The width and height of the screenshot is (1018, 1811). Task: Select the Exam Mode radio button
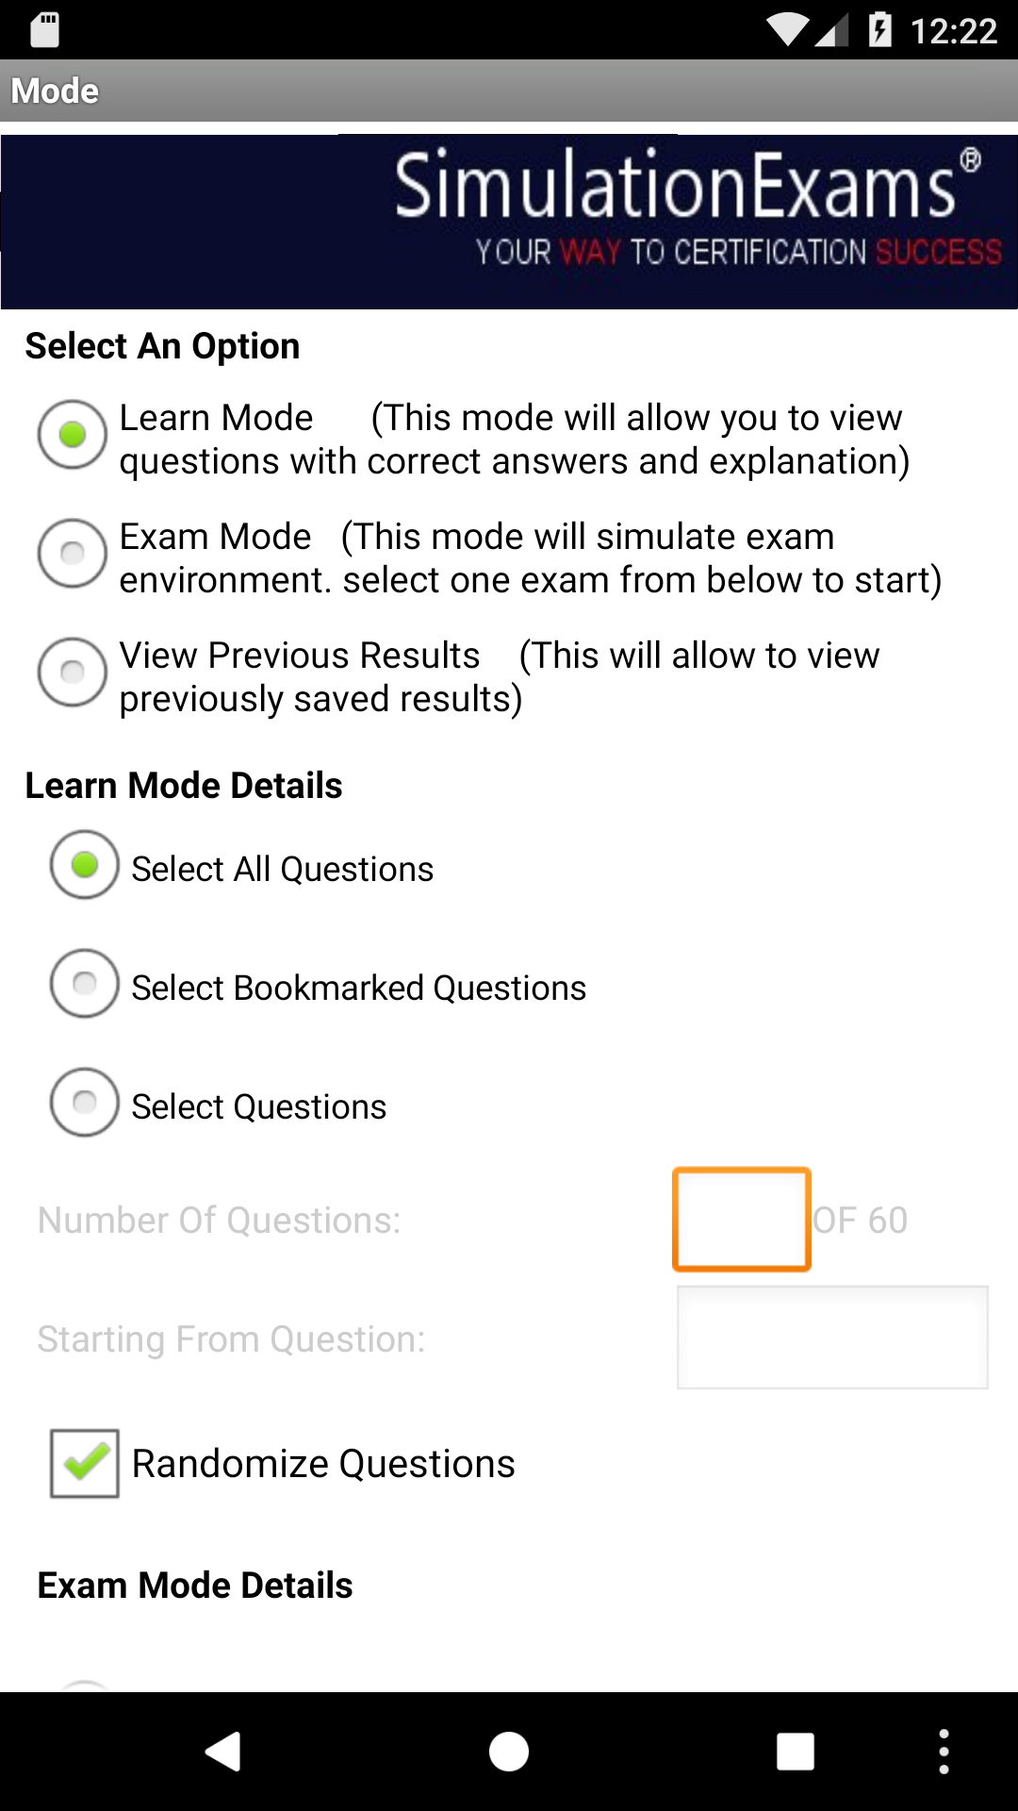click(x=71, y=554)
